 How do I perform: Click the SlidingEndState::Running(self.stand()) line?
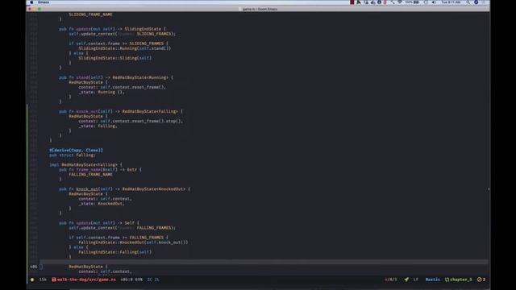(124, 48)
